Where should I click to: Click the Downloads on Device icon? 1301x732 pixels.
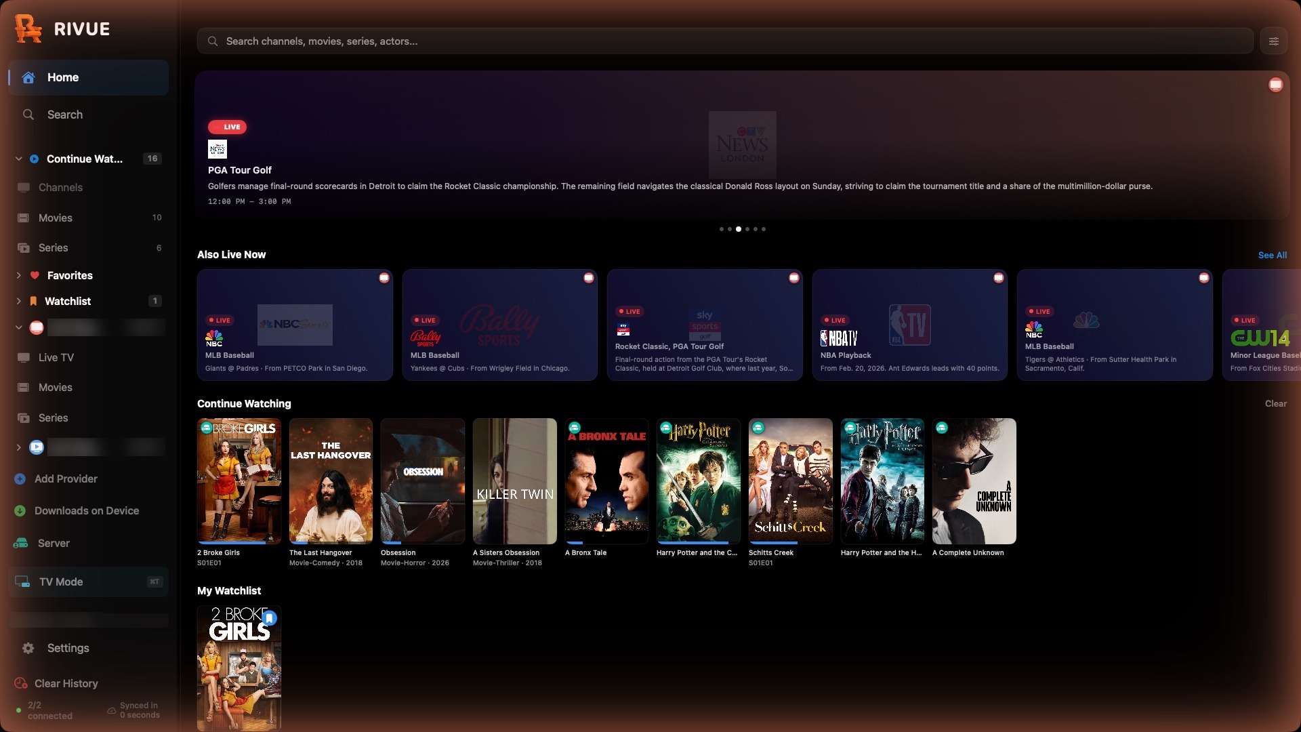point(20,511)
